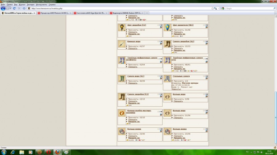Switch to the Видеокарта 2048Mb Radeon 5970 tab
This screenshot has height=155, width=277.
[126, 13]
